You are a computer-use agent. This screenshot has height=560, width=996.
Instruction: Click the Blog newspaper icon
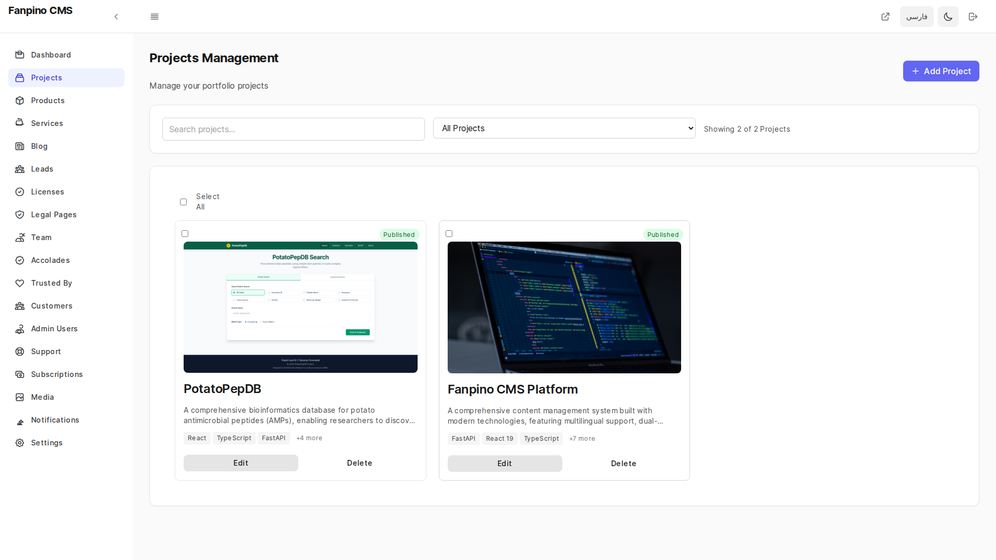pyautogui.click(x=20, y=146)
